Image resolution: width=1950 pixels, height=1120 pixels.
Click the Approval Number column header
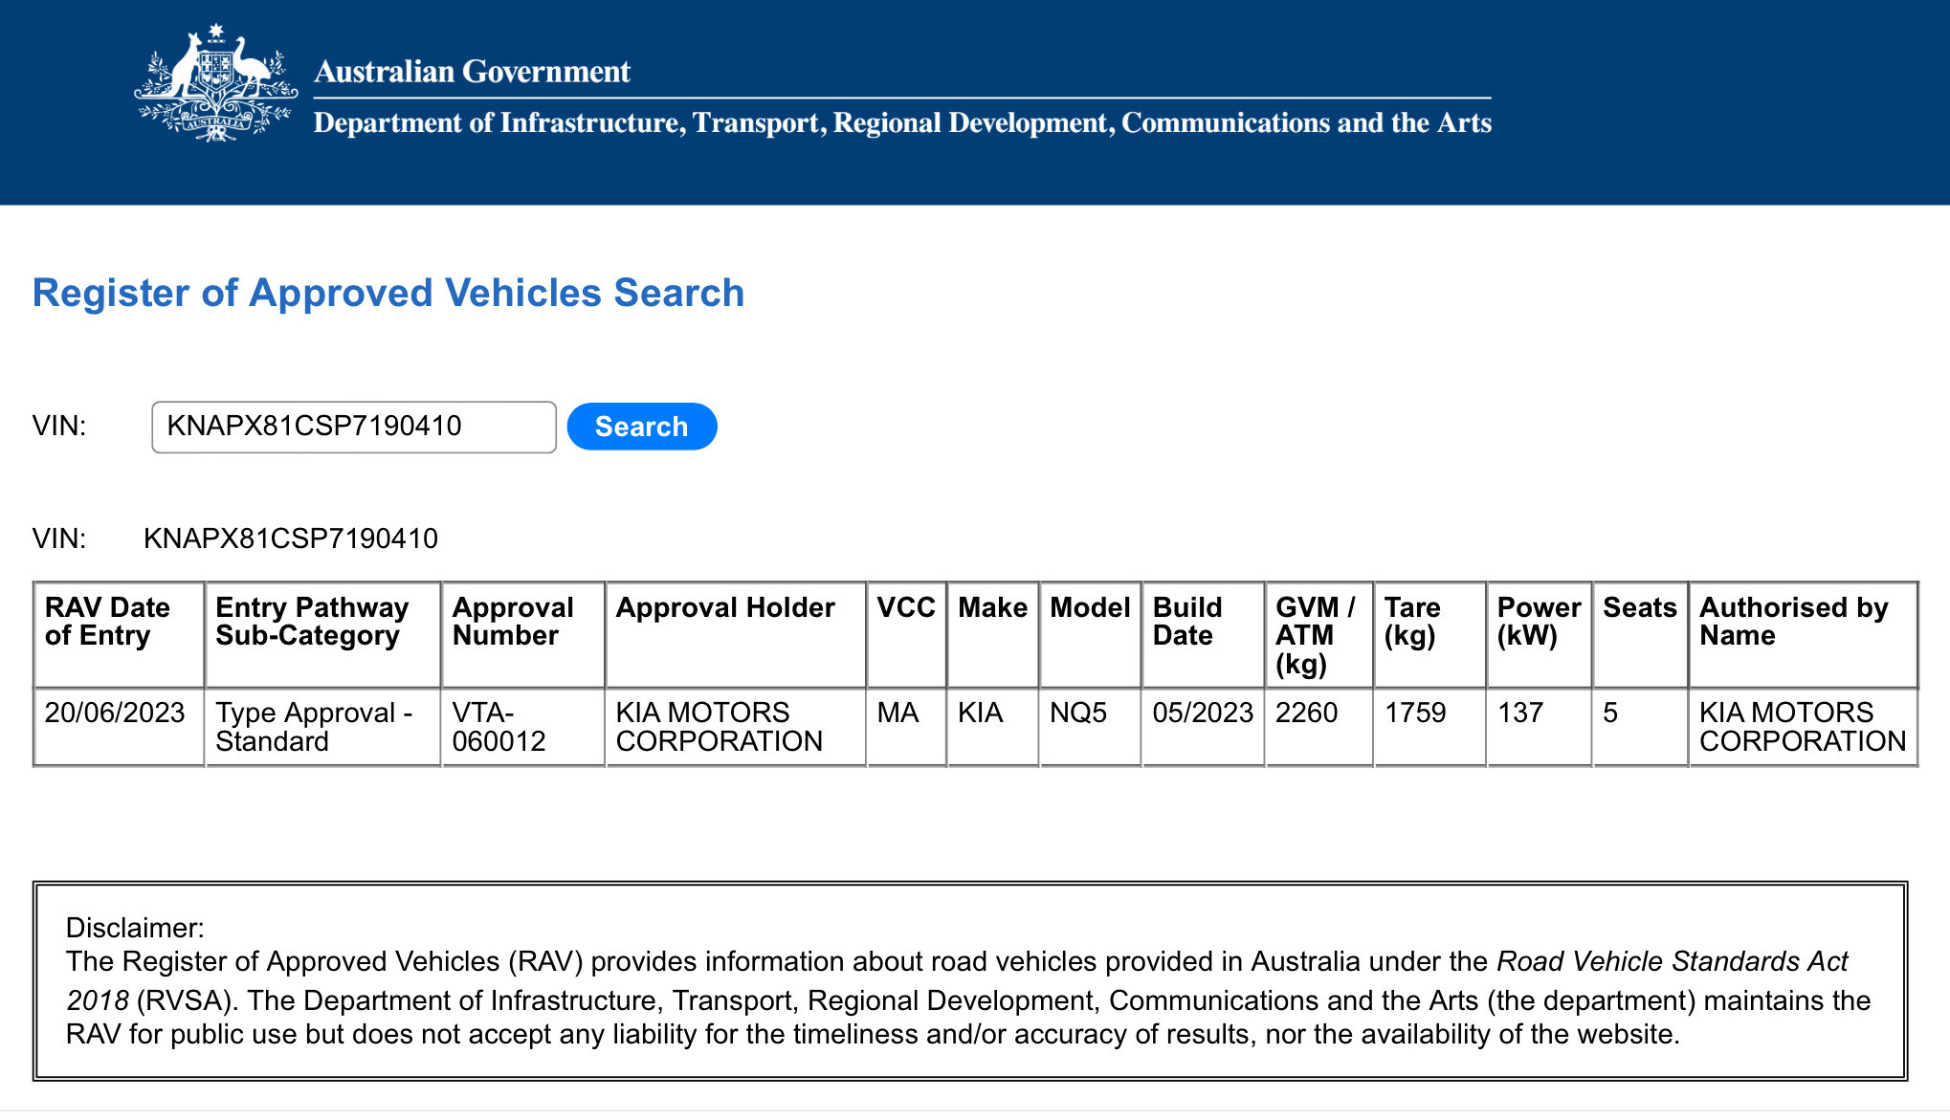[x=513, y=622]
